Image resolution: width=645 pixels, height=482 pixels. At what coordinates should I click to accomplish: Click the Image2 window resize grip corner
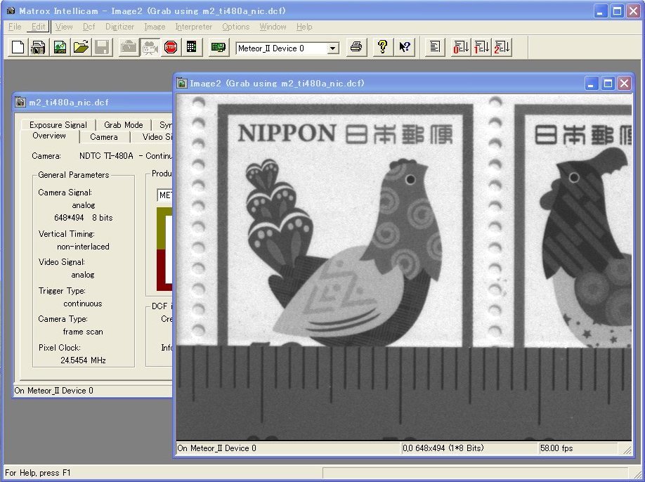[x=627, y=450]
